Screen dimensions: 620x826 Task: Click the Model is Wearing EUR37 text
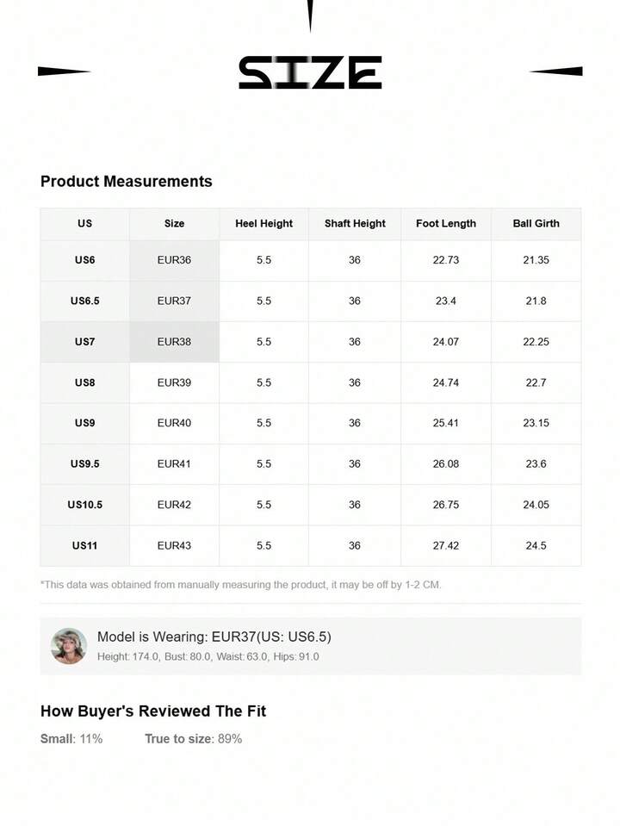click(x=214, y=637)
